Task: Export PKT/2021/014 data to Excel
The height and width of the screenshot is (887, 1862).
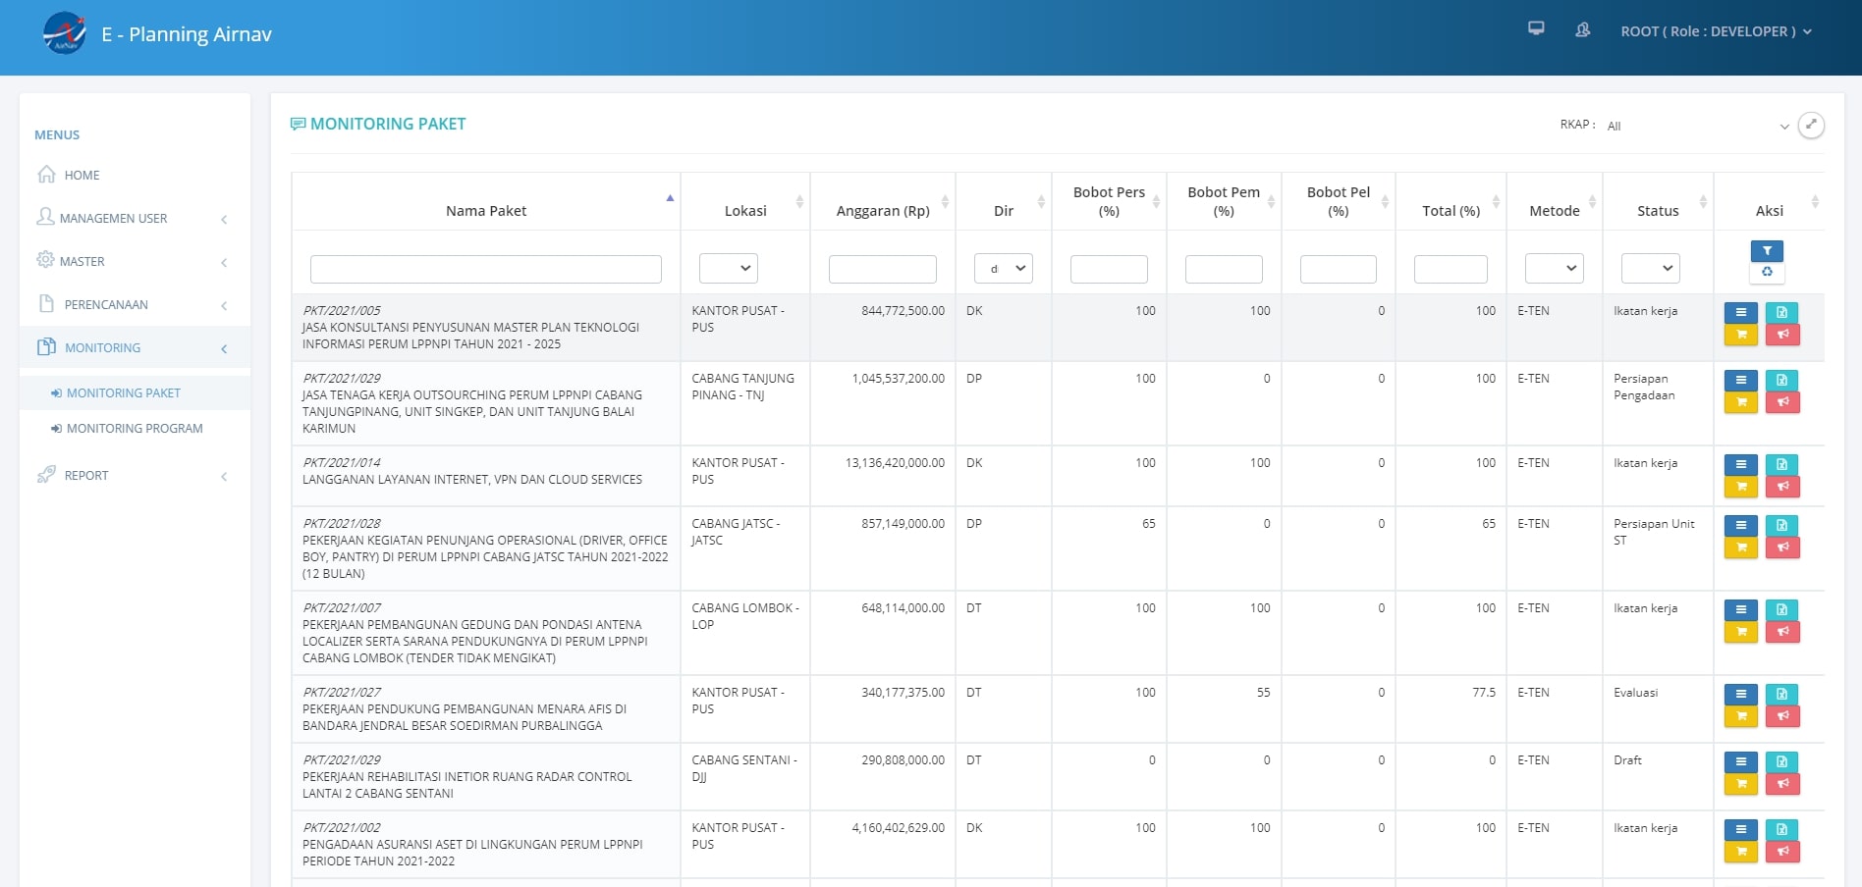Action: [1784, 463]
